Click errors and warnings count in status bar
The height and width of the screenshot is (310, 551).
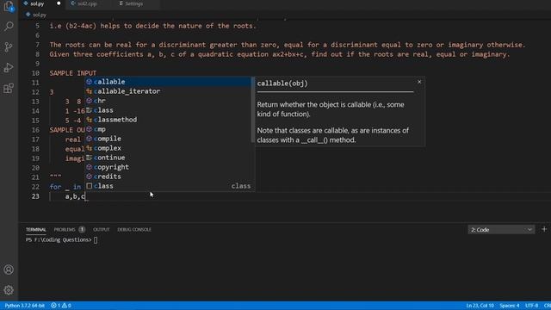pyautogui.click(x=61, y=306)
